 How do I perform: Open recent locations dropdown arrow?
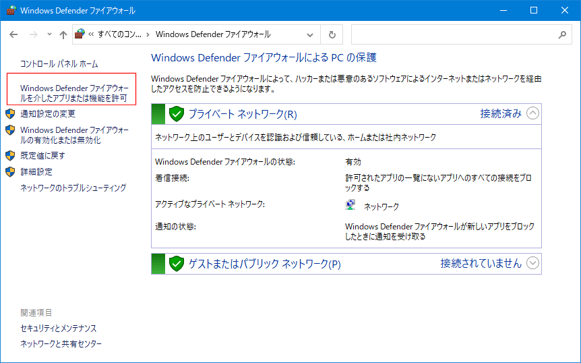click(x=49, y=34)
